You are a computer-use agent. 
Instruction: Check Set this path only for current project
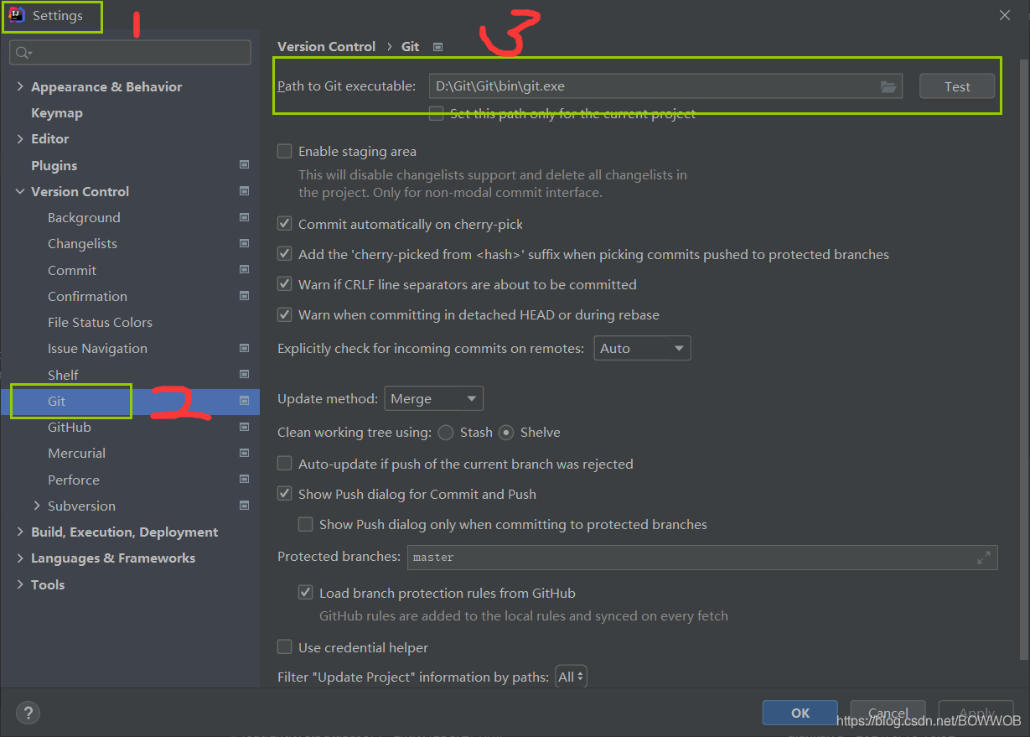436,113
